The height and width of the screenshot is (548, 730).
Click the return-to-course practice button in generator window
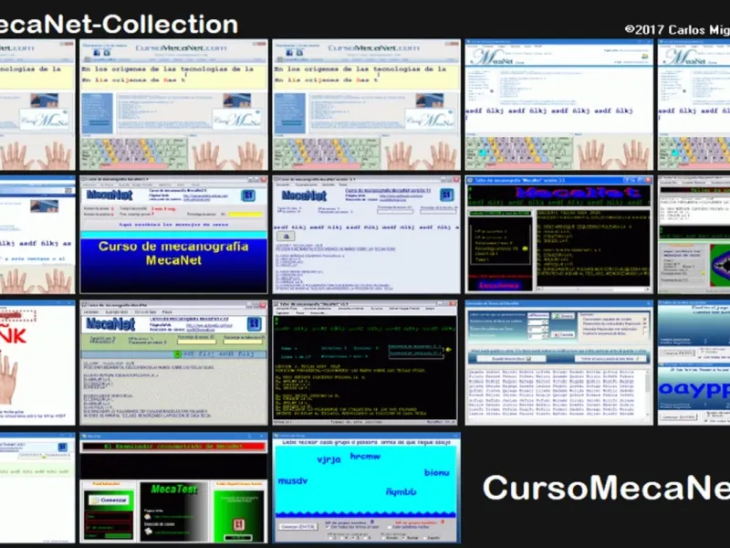[610, 359]
